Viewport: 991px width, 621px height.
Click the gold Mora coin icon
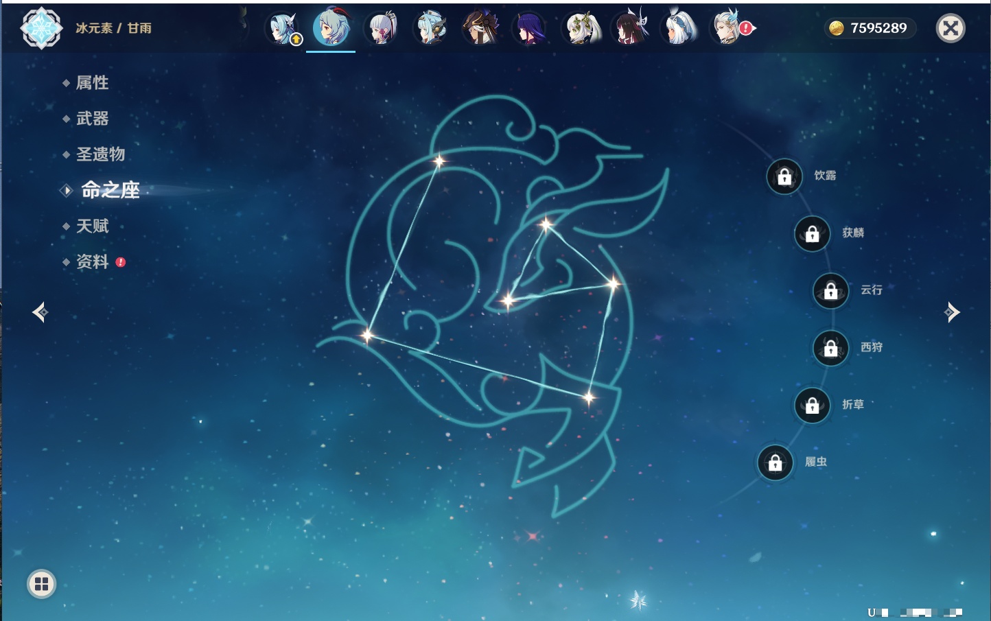pos(836,28)
